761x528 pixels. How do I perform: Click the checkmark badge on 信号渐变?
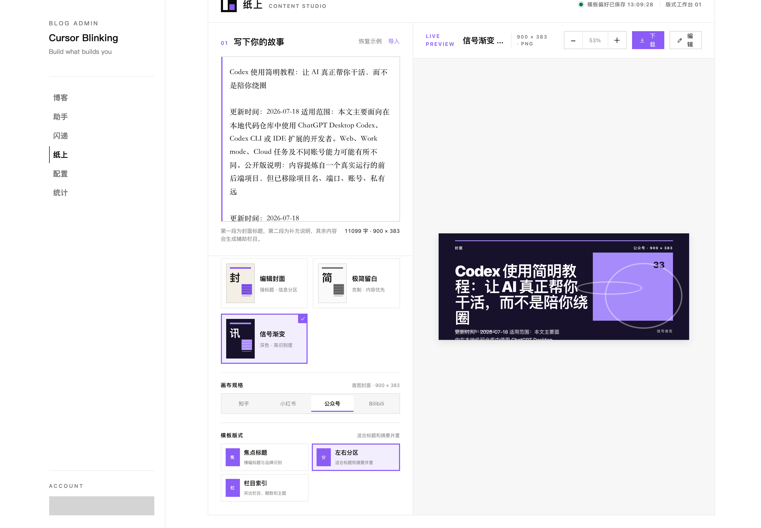tap(303, 319)
